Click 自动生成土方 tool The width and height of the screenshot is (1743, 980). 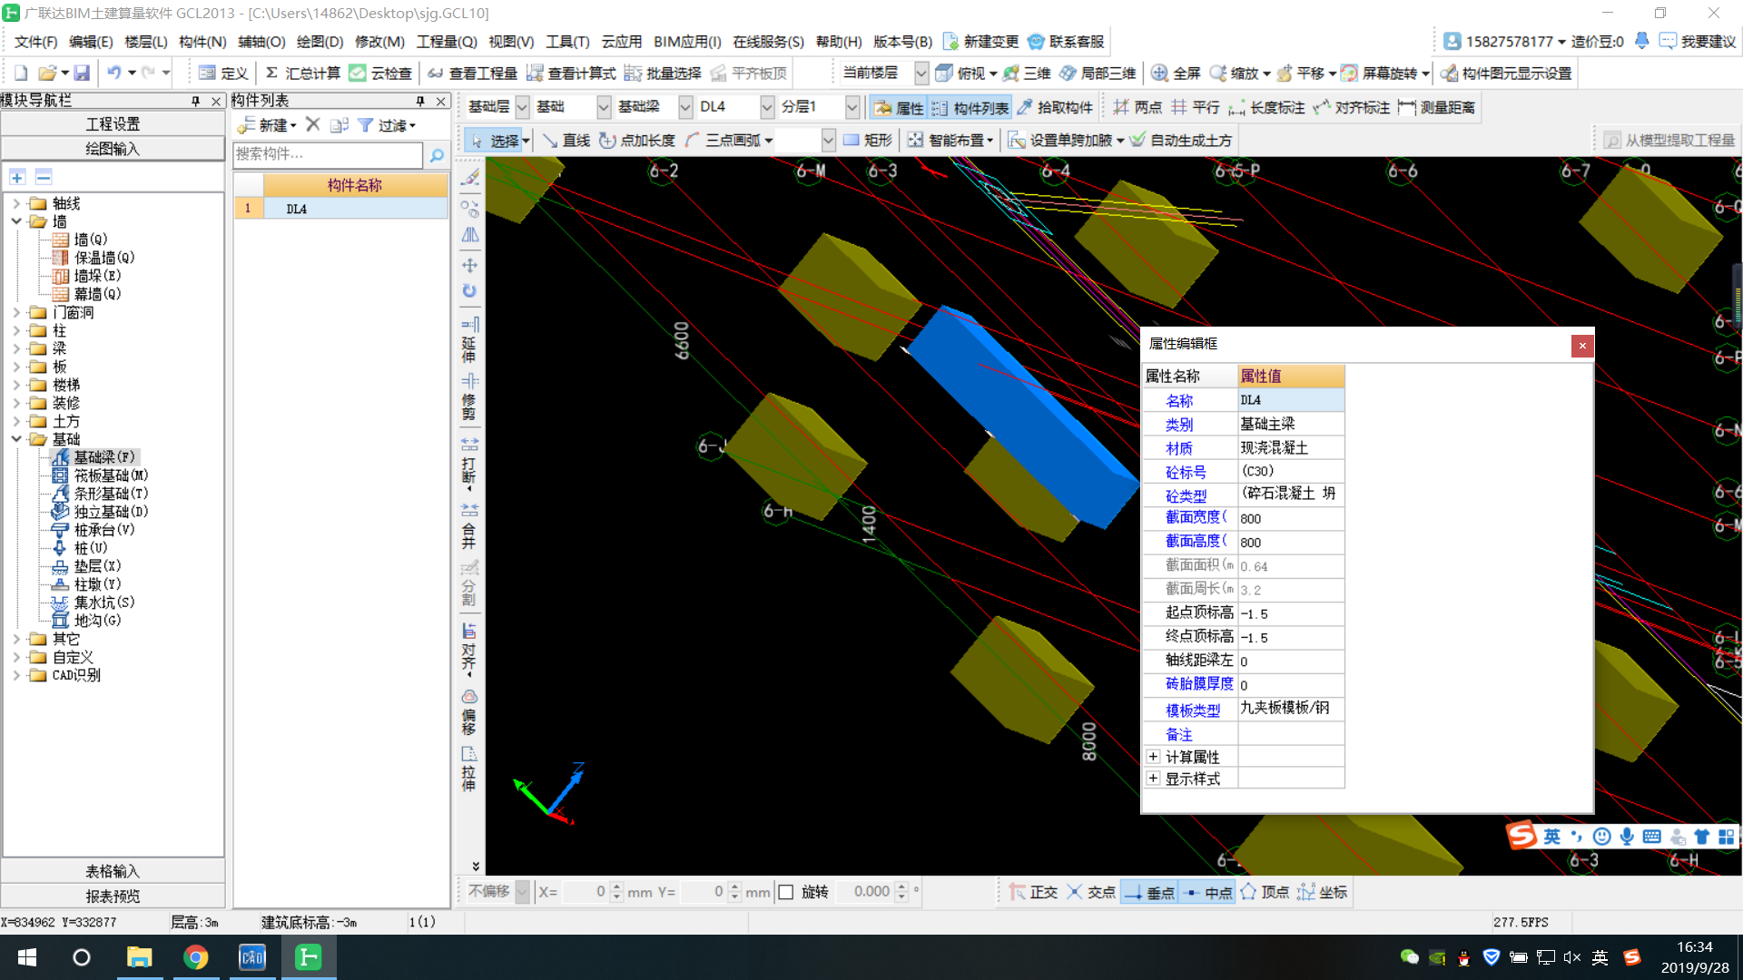click(x=1181, y=140)
